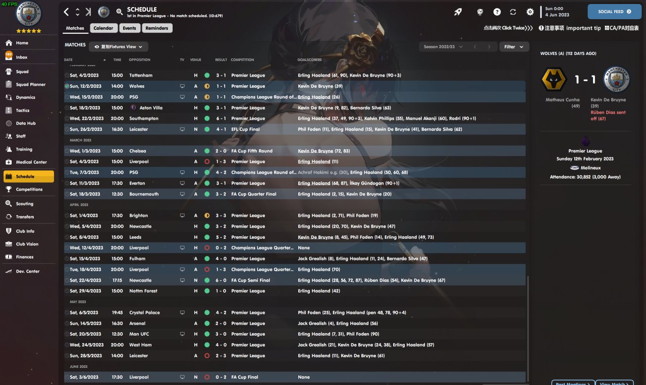Viewport: 646px width, 385px height.
Task: Click the EFL Cup Final competition text
Action: click(246, 130)
